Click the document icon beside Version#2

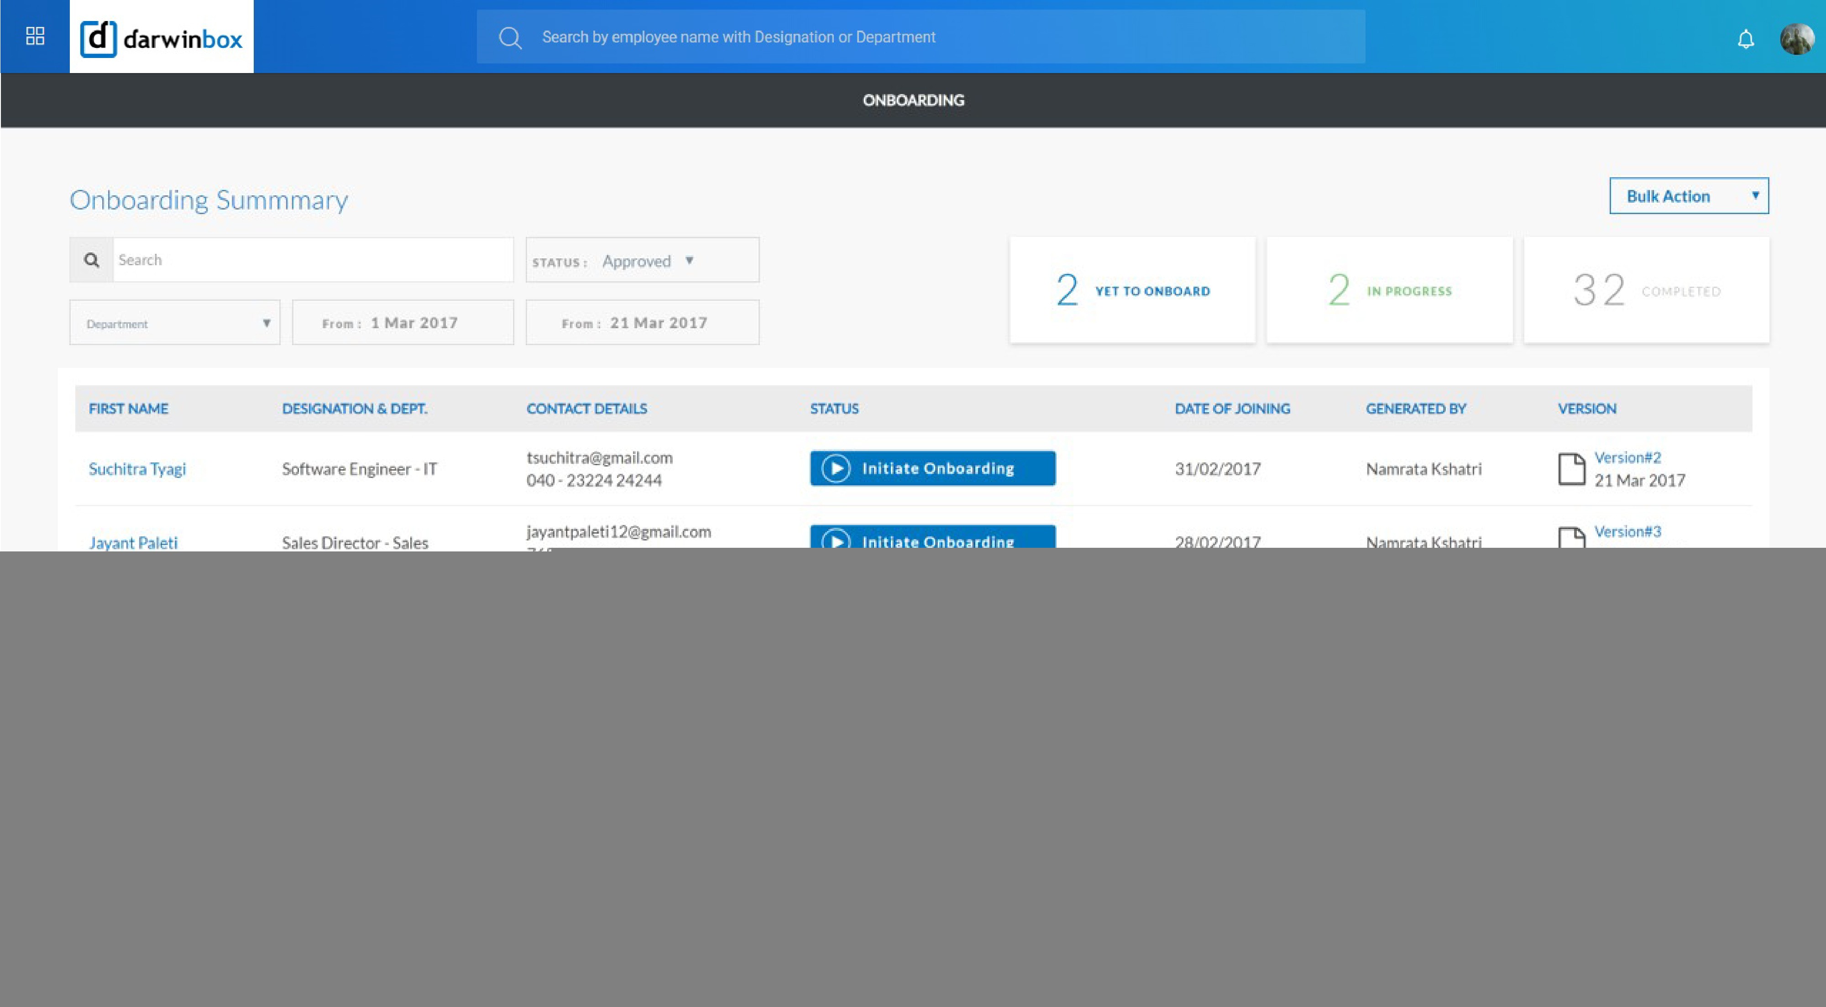[1572, 468]
